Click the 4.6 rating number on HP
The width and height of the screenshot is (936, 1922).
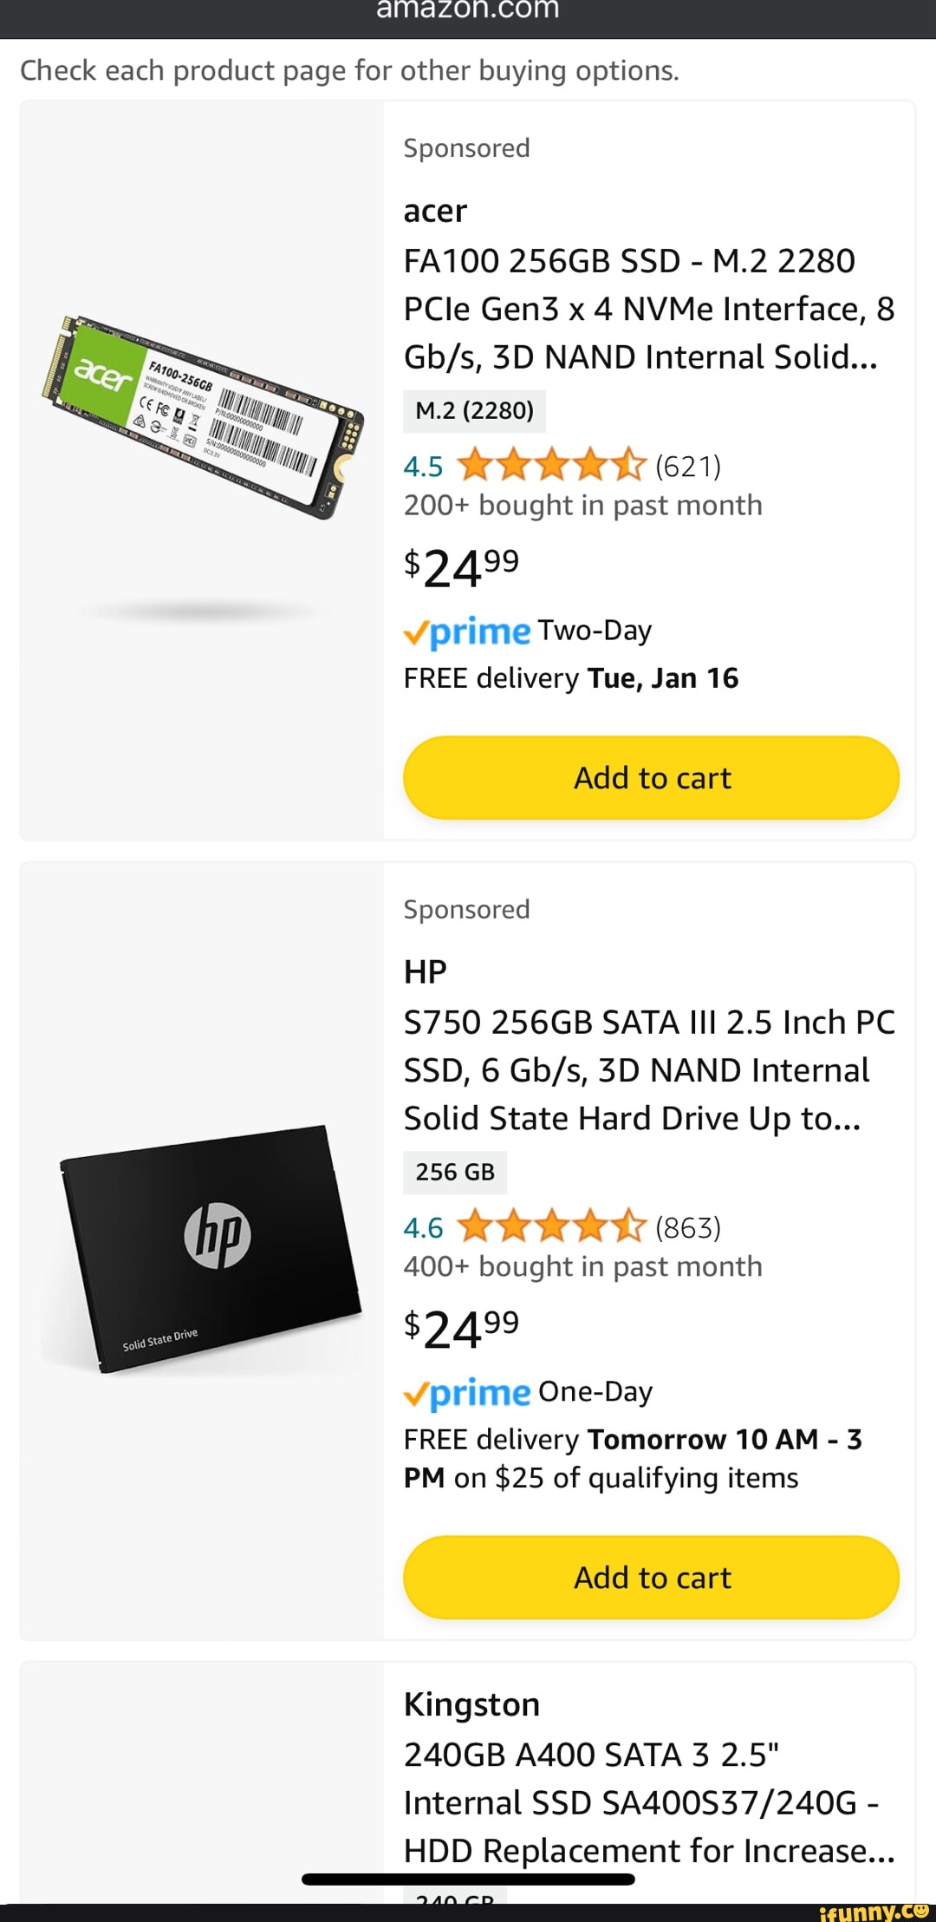pos(423,1228)
